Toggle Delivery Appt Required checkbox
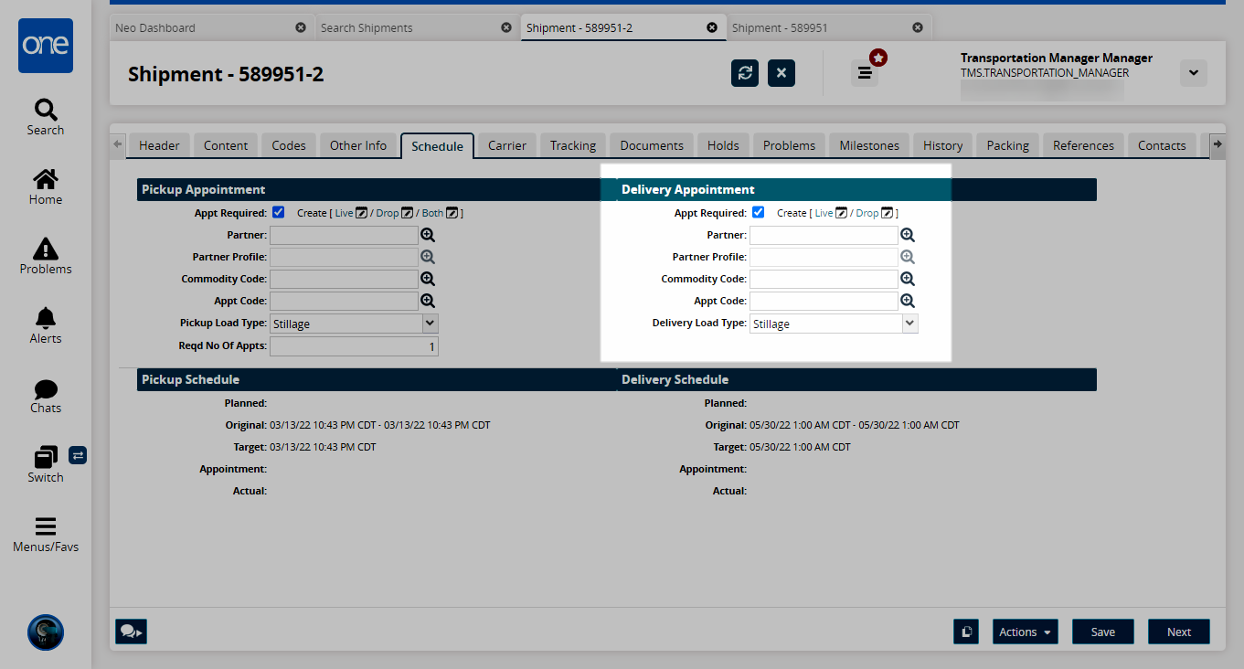 pos(758,212)
